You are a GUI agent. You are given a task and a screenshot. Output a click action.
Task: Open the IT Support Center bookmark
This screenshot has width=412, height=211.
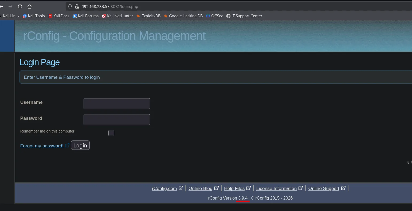pyautogui.click(x=244, y=16)
